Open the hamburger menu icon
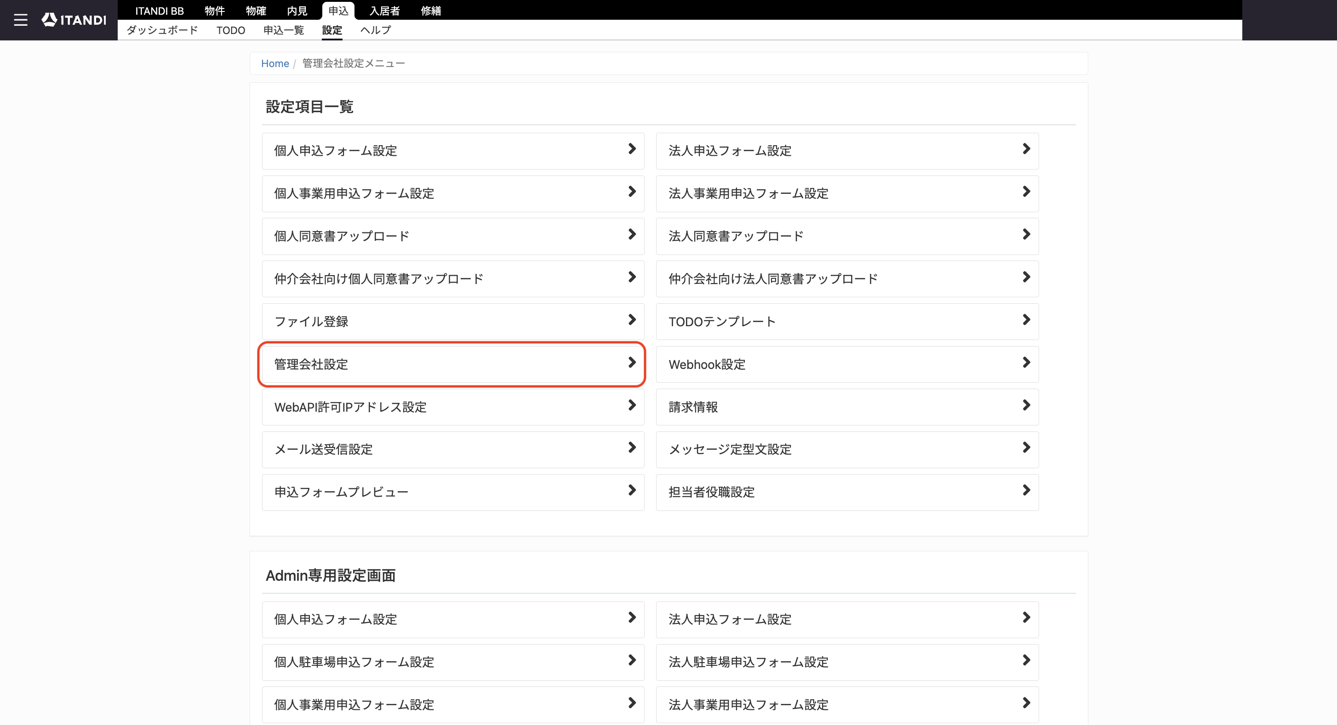The height and width of the screenshot is (725, 1337). tap(20, 20)
